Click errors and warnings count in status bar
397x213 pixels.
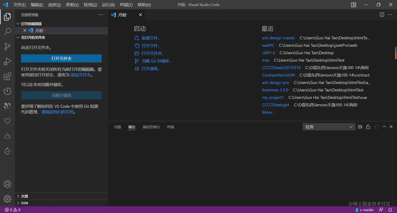pos(13,210)
